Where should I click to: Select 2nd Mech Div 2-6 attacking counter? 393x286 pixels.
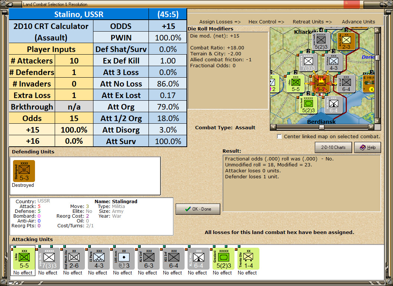click(x=74, y=259)
